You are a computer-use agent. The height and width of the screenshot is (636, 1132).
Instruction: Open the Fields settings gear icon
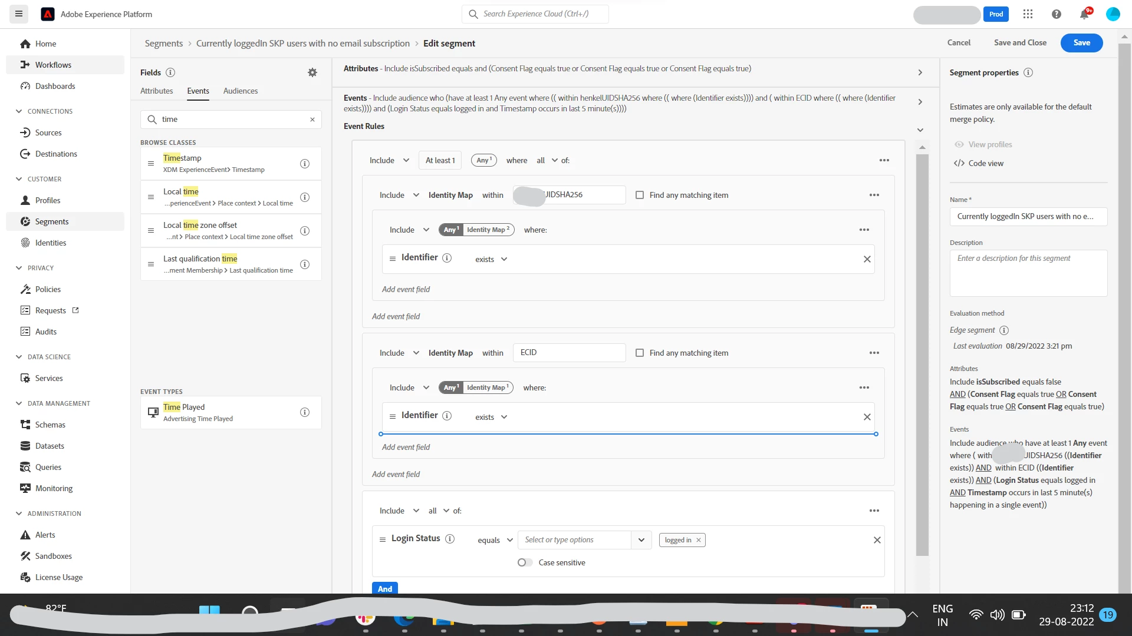click(x=312, y=72)
